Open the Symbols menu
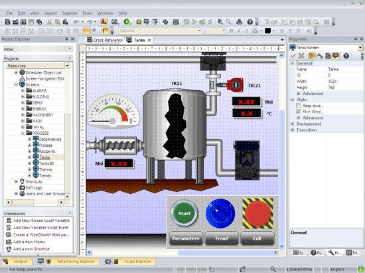Image resolution: width=365 pixels, height=273 pixels. [70, 13]
